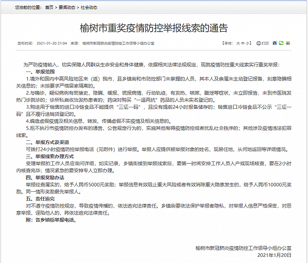Open 要闻动态 in the breadcrumb
This screenshot has height=263, width=308.
pyautogui.click(x=67, y=7)
